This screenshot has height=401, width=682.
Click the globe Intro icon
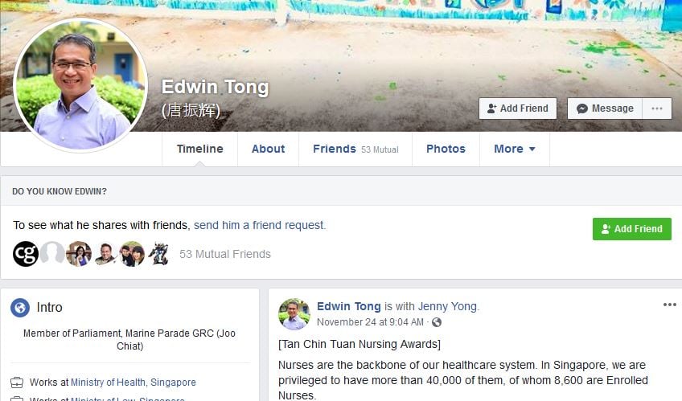click(20, 308)
